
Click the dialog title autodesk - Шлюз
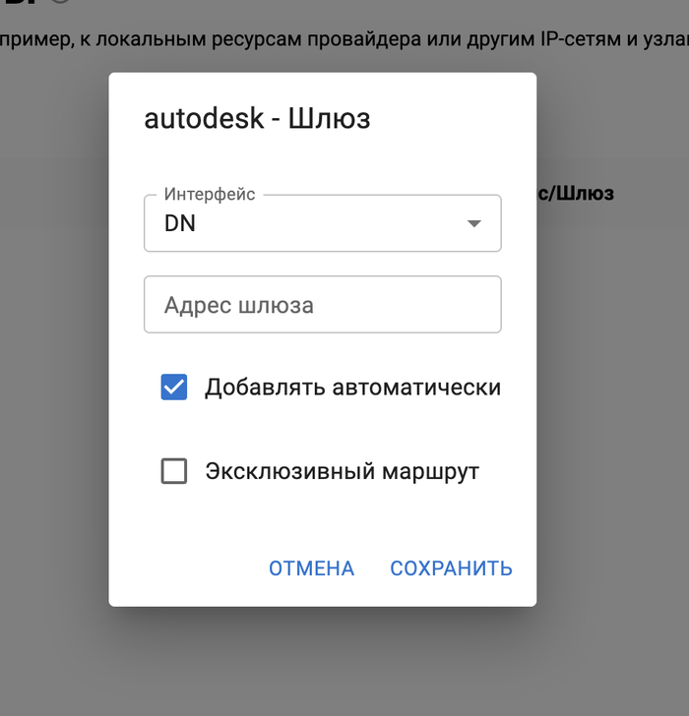(x=257, y=119)
